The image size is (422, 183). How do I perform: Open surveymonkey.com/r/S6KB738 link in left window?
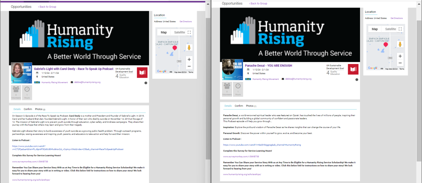pyautogui.click(x=30, y=162)
